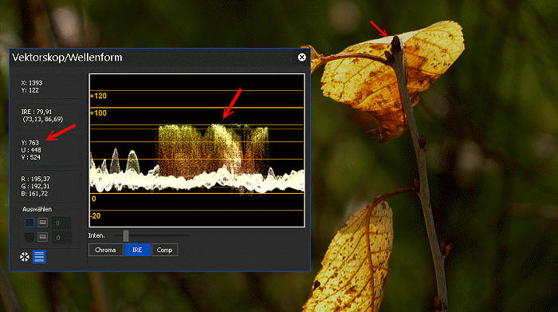Select the first line-select icon under Auswählen

pyautogui.click(x=43, y=223)
